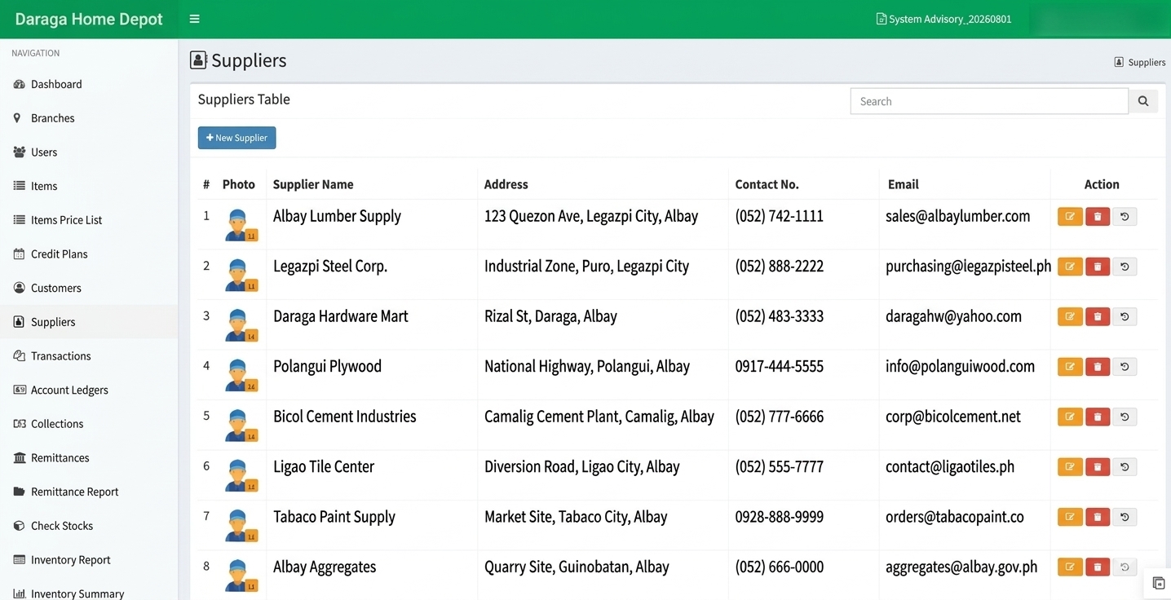
Task: Click the email purchasing@legazpisteel.ph
Action: (x=969, y=267)
